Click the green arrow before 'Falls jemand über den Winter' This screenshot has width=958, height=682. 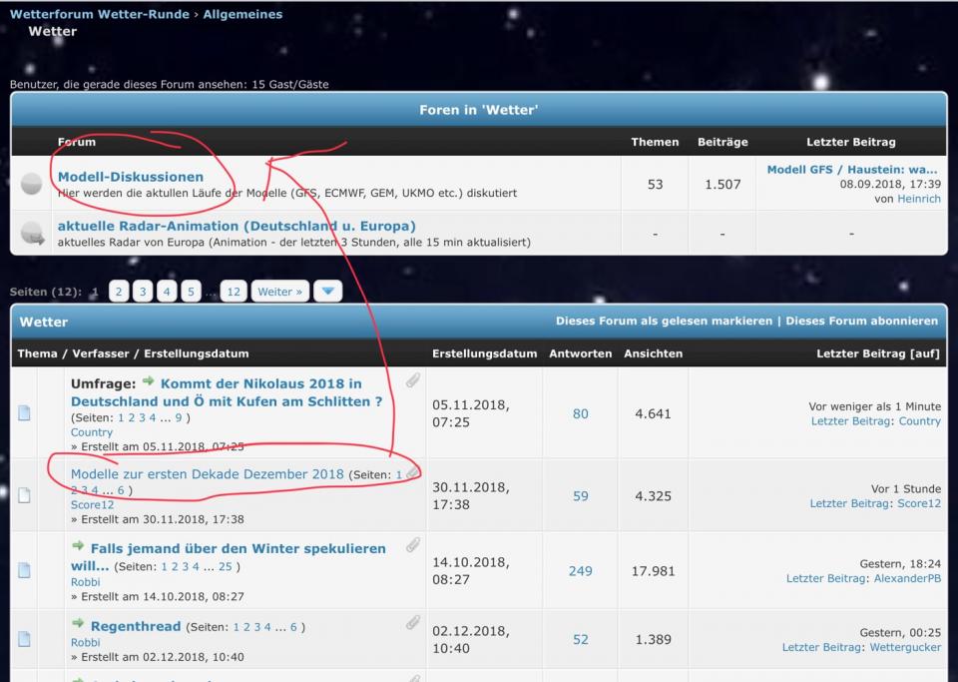pyautogui.click(x=78, y=547)
